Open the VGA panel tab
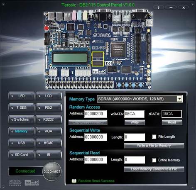 click(x=49, y=131)
